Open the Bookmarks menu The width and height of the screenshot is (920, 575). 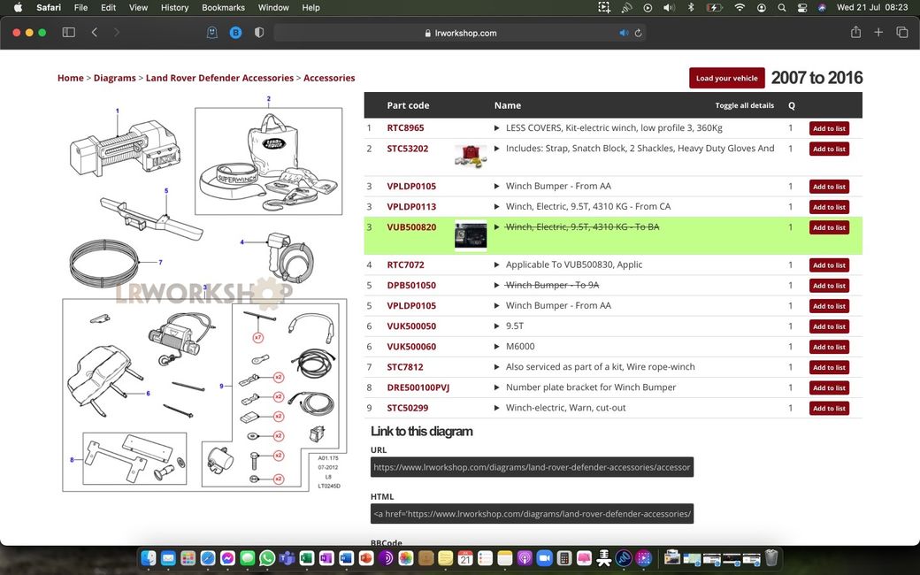coord(223,8)
